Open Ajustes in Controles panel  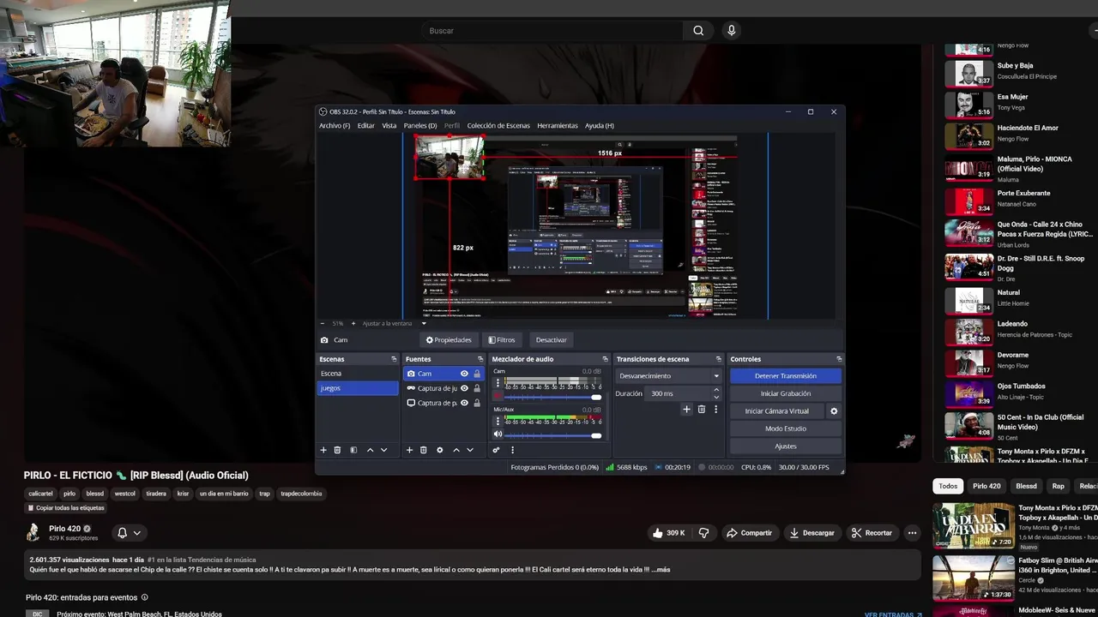pos(786,446)
